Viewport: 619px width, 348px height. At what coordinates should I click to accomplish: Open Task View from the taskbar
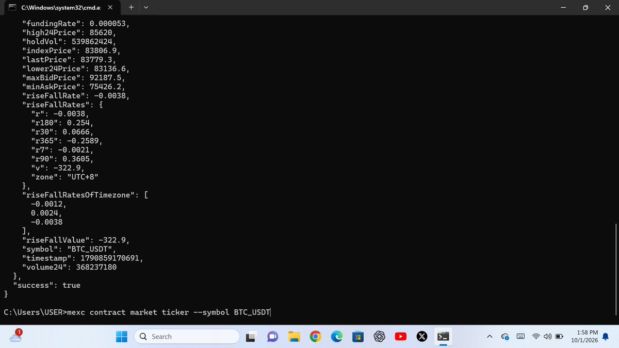pos(251,337)
